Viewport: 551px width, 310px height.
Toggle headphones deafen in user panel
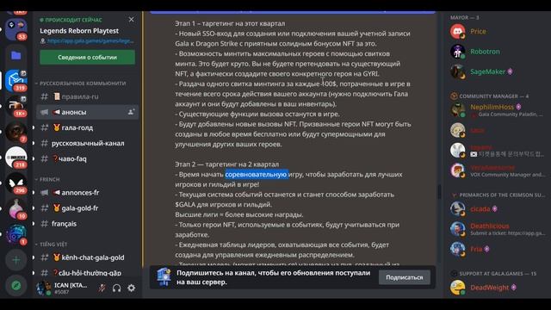[x=117, y=288]
